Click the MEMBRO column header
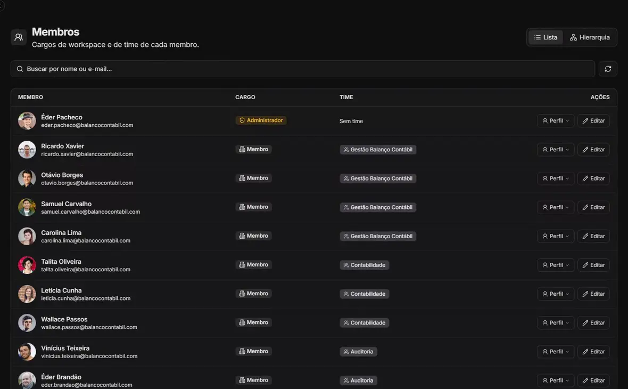 click(x=30, y=97)
